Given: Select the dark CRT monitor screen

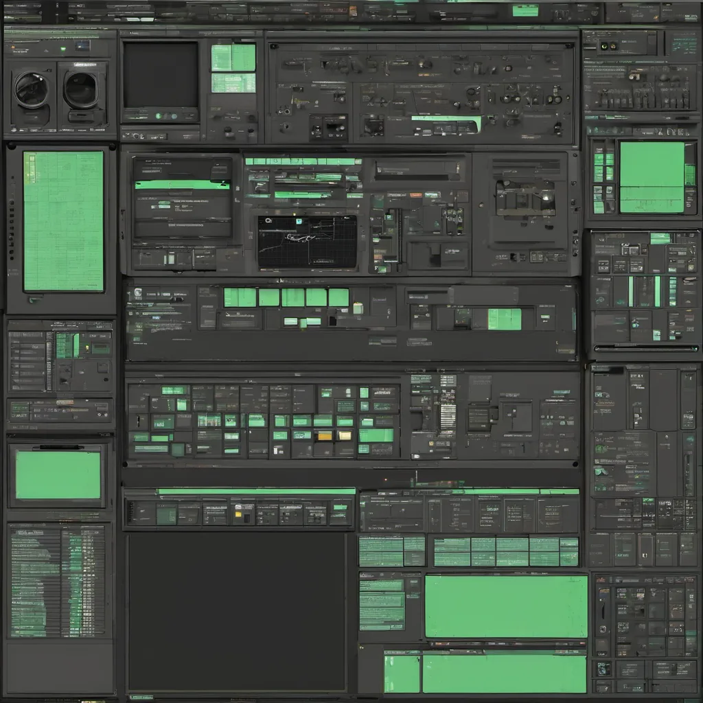Looking at the screenshot, I should click(161, 74).
